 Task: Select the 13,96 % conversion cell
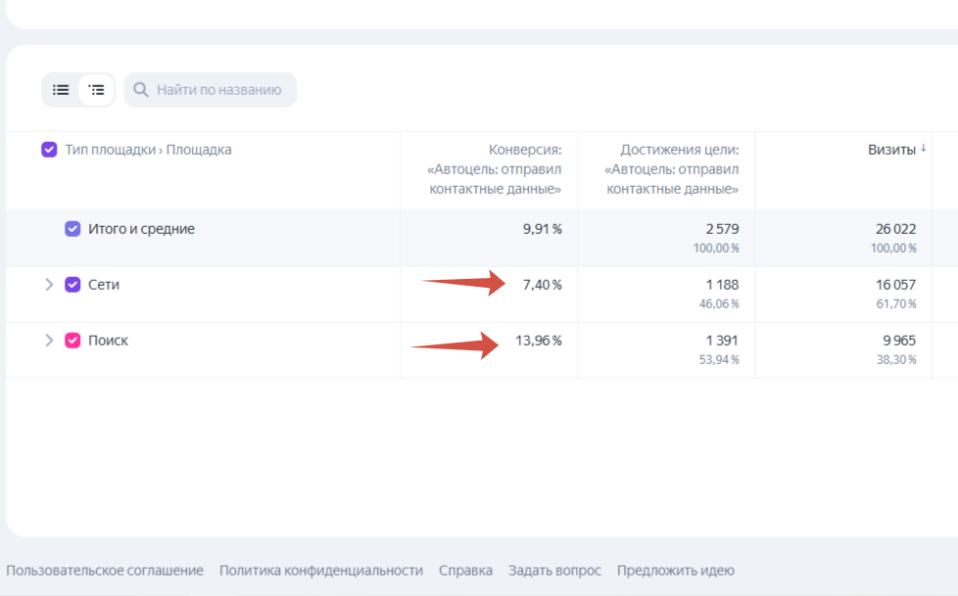coord(537,341)
